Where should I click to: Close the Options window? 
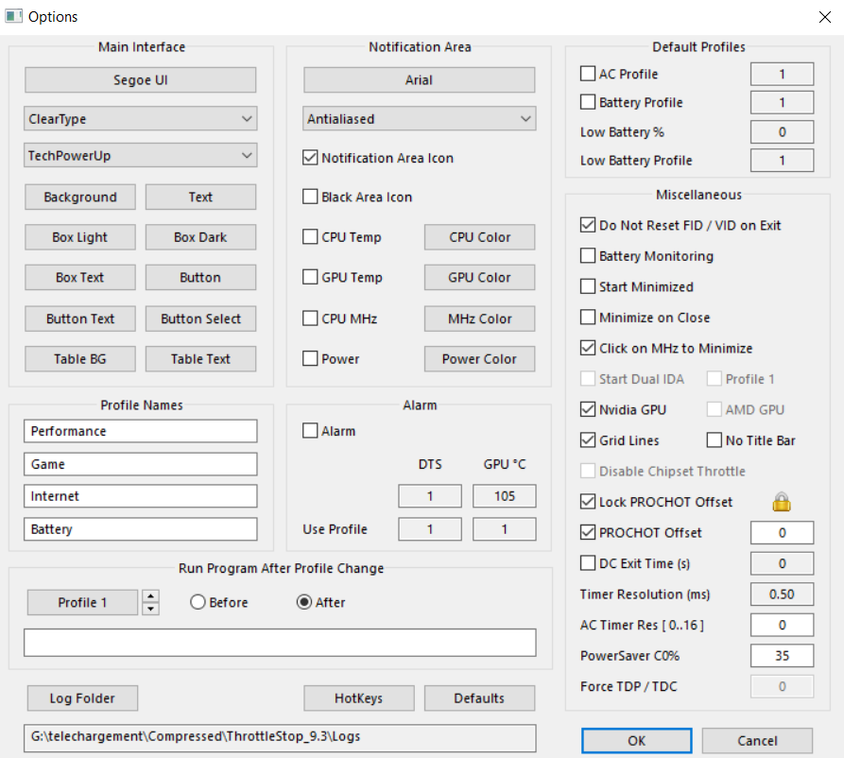point(824,17)
